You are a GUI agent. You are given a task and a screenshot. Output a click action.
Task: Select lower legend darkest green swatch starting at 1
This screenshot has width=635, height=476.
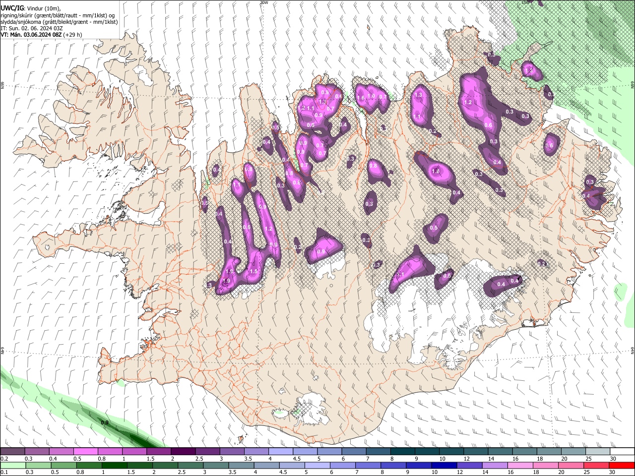click(114, 465)
